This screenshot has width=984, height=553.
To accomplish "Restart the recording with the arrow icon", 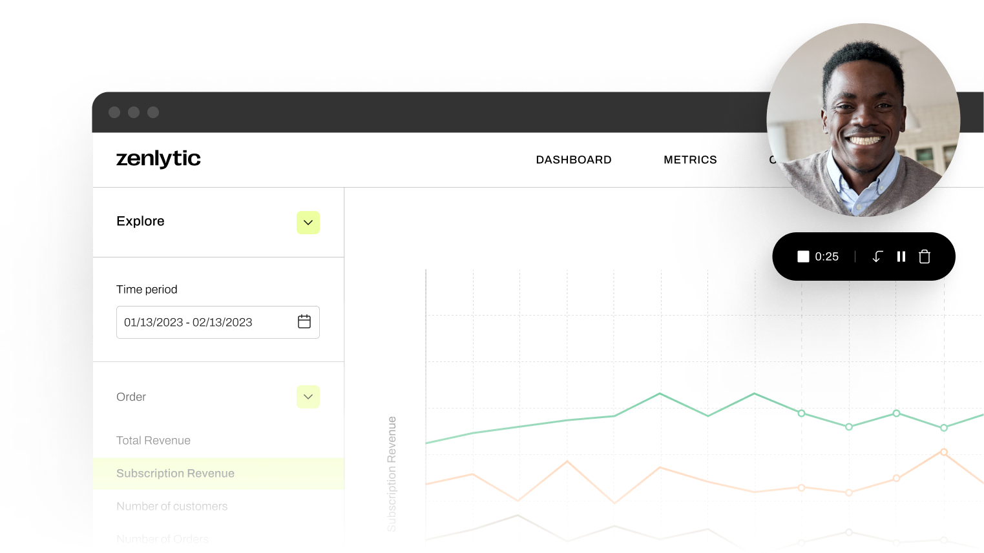I will coord(877,256).
